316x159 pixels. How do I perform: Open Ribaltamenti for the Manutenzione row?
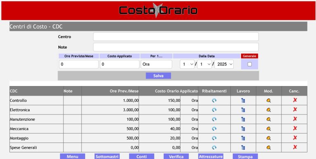coord(214,119)
